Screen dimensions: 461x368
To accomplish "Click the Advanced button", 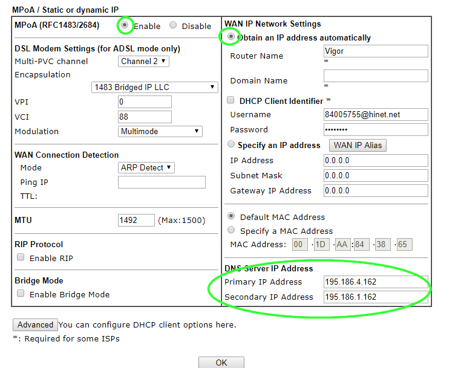I will tap(35, 324).
